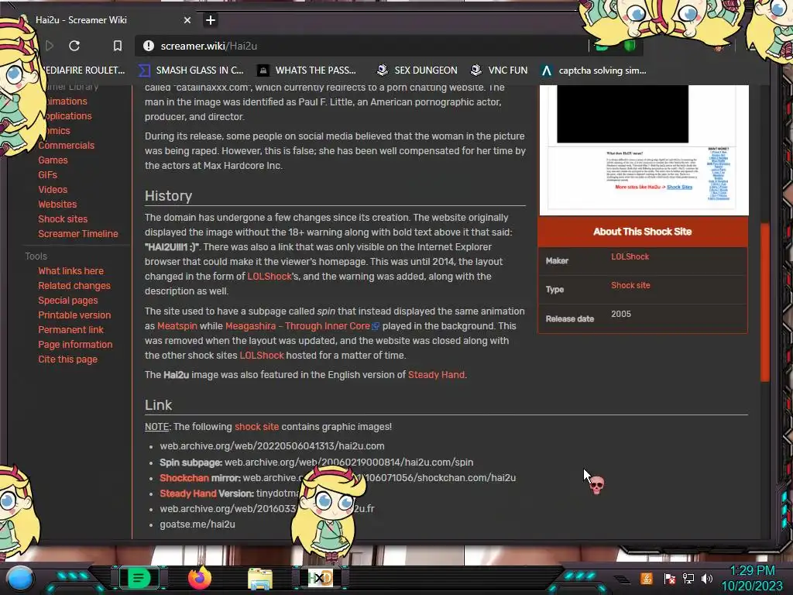Click the red flag Action Center tray icon

click(669, 578)
